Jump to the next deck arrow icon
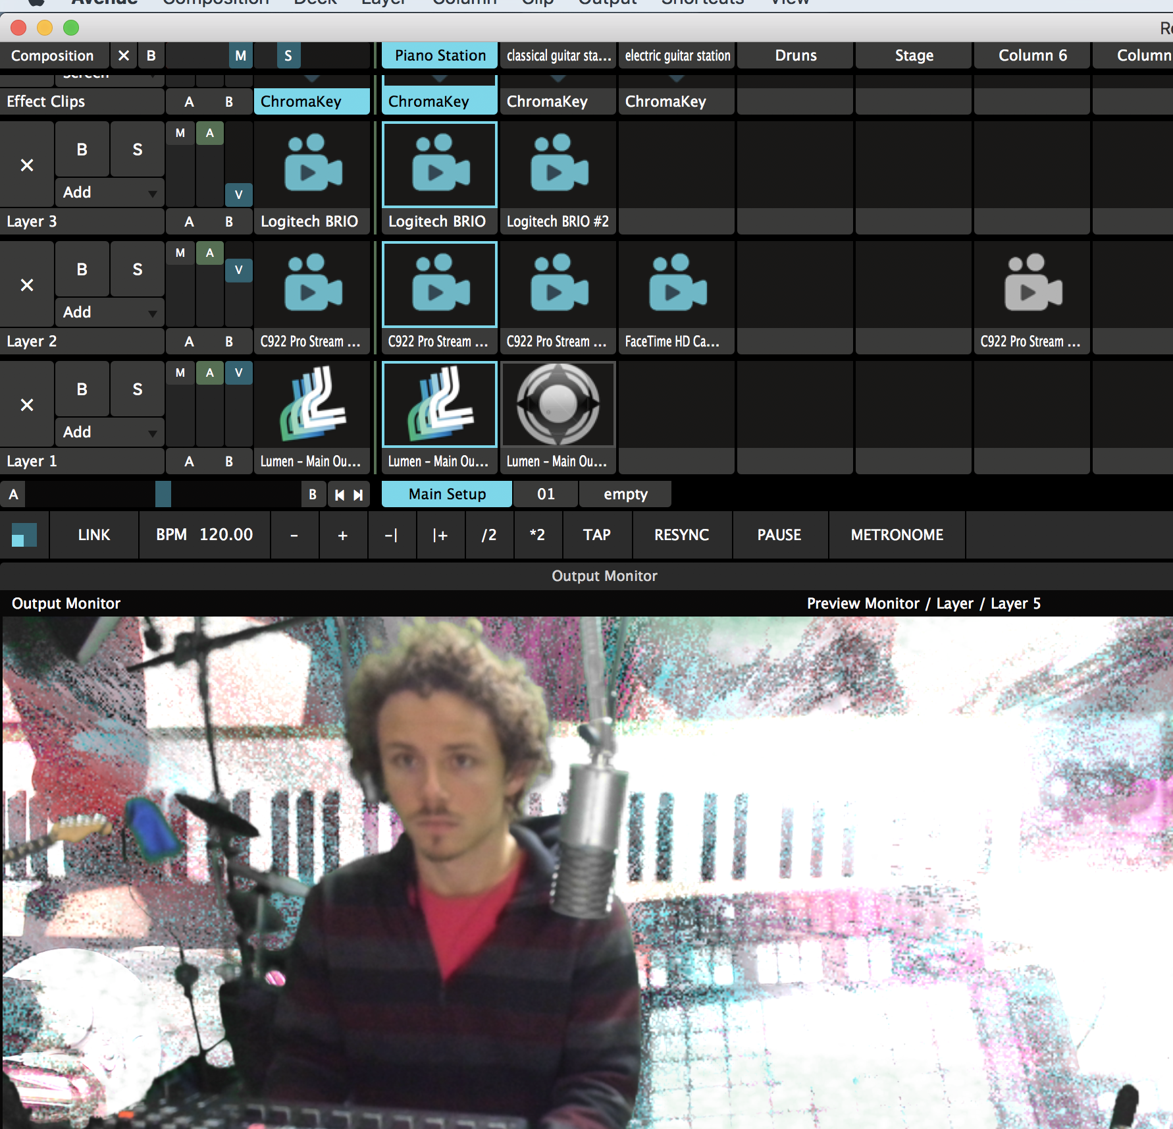The width and height of the screenshot is (1173, 1129). [x=358, y=495]
